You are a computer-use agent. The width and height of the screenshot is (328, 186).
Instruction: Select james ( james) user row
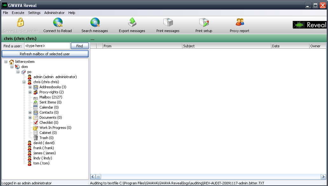click(44, 153)
